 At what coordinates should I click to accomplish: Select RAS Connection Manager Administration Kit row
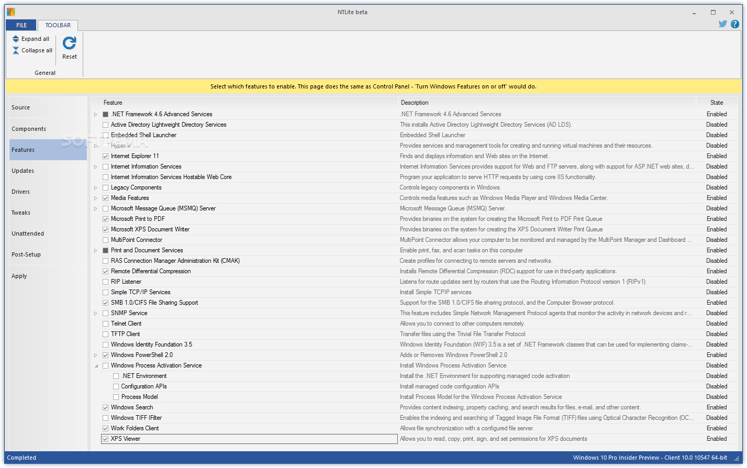click(x=414, y=261)
